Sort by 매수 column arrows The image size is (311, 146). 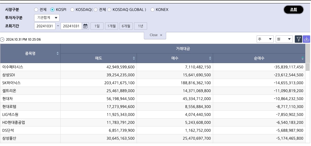[210, 58]
